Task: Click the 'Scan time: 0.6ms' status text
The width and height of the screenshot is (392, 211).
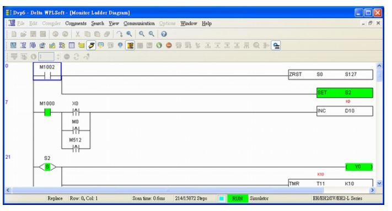Action: (x=149, y=198)
